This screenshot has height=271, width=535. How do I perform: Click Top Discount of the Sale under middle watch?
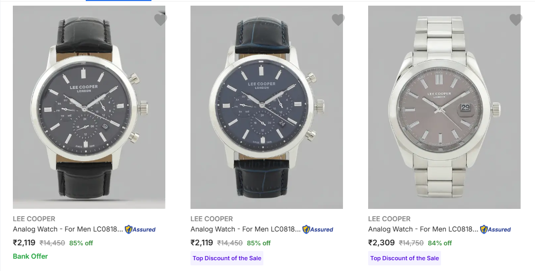[x=226, y=258]
